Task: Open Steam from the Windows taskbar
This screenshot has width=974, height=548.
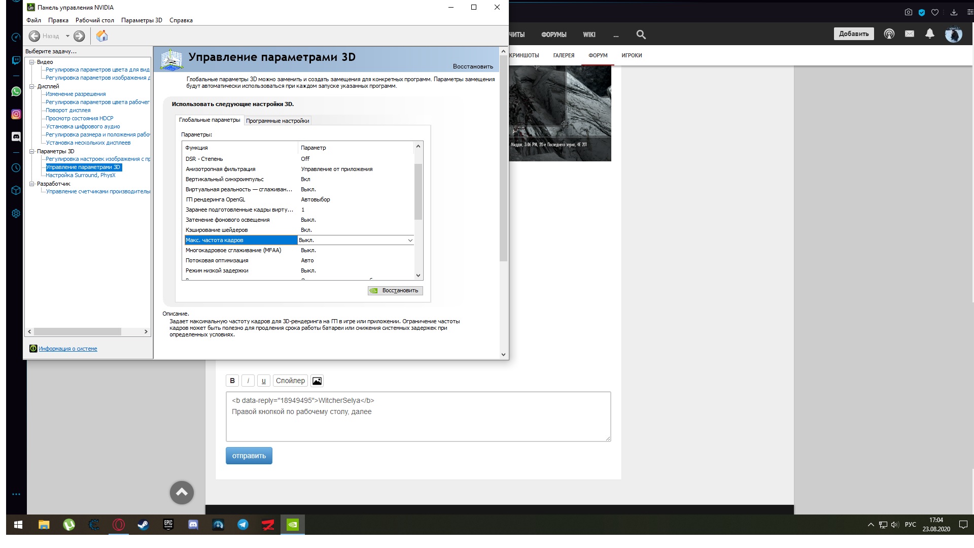Action: 143,525
